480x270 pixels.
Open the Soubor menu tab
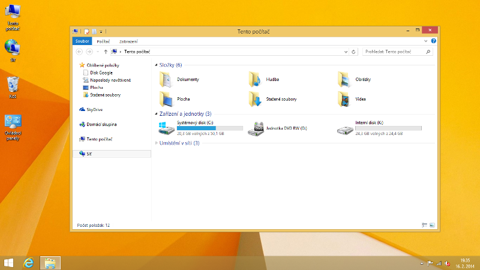[82, 41]
